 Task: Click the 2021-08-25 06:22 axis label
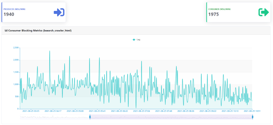(119, 111)
